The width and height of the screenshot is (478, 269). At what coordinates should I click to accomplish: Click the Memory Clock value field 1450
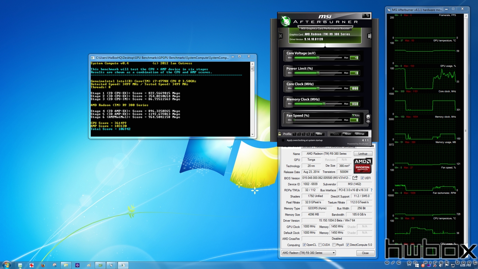tap(354, 104)
